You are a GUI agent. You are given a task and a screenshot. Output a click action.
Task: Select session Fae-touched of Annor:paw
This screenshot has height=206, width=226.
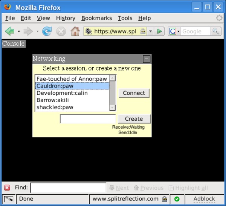[72, 79]
